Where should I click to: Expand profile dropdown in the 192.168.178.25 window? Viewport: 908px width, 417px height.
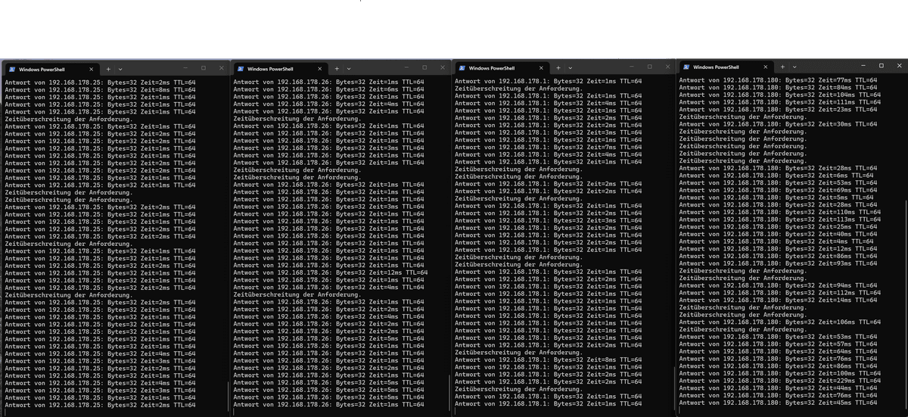pos(120,69)
